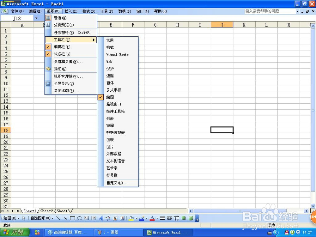Image resolution: width=316 pixels, height=237 pixels.
Task: Open font color dropdown arrow
Action: click(157, 218)
